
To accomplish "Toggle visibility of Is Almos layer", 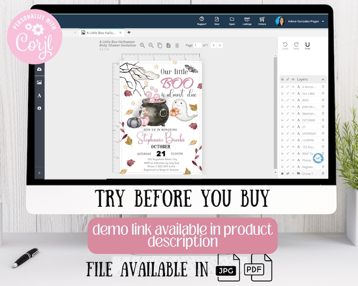I will point(293,86).
